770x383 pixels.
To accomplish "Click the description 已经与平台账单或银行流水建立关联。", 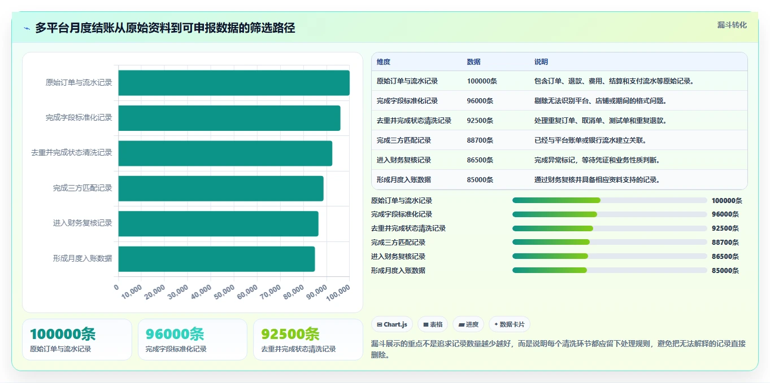I will (592, 140).
